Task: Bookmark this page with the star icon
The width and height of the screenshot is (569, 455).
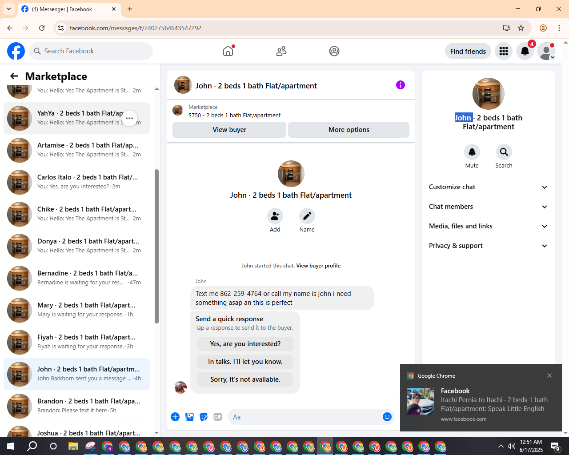Action: (521, 28)
